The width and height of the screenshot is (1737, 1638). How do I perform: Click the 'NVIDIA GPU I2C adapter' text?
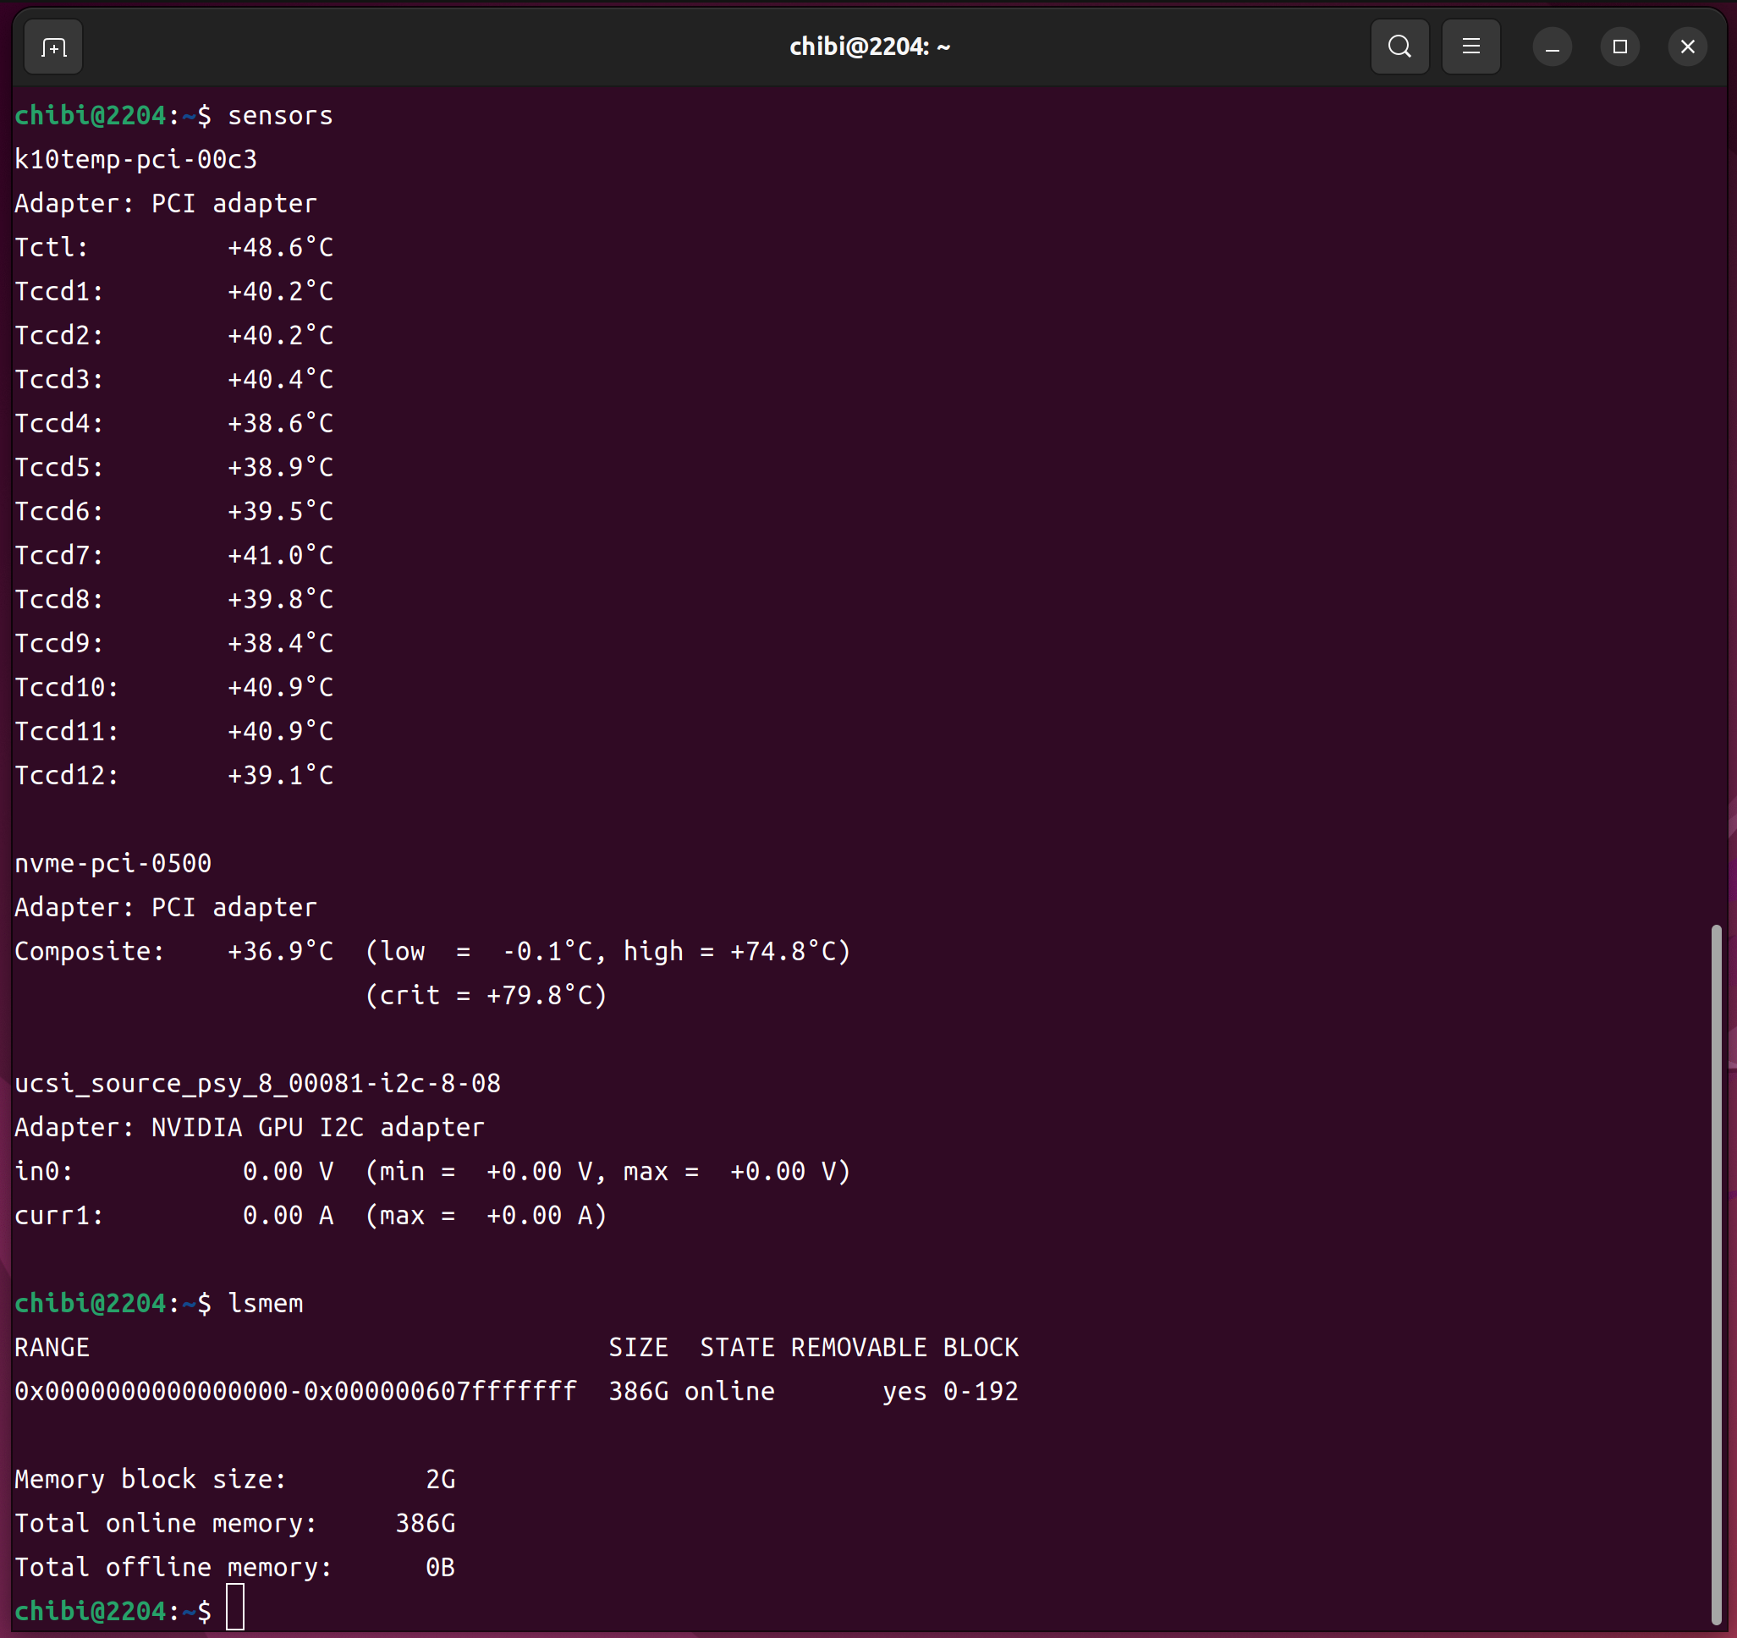(x=317, y=1128)
